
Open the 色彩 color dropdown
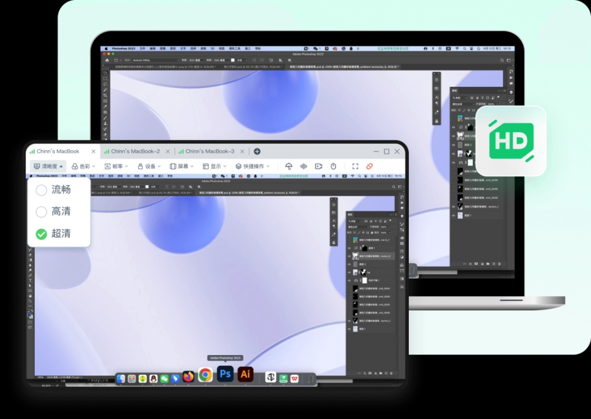coord(83,166)
